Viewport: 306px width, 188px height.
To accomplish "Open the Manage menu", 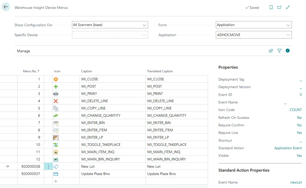I will click(23, 51).
